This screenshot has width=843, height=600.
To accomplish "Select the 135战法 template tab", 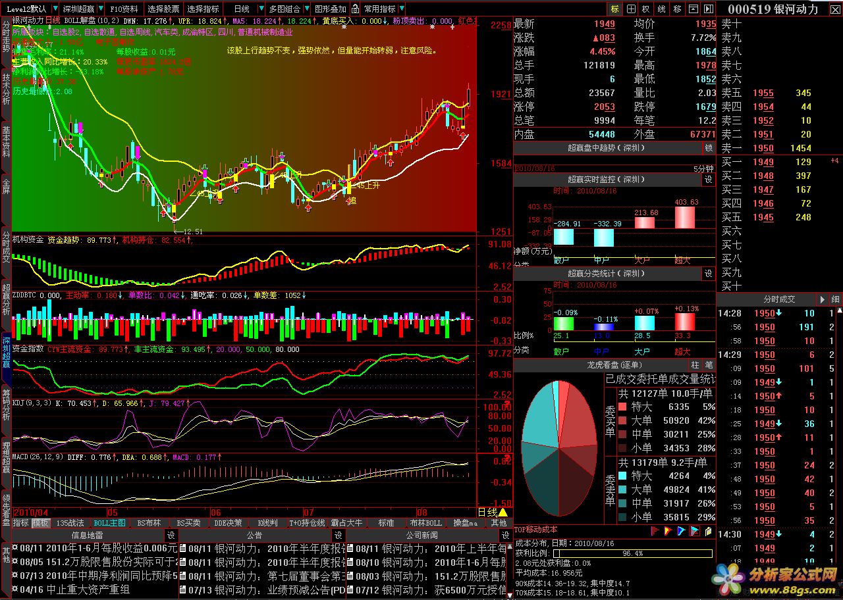I will coord(69,523).
